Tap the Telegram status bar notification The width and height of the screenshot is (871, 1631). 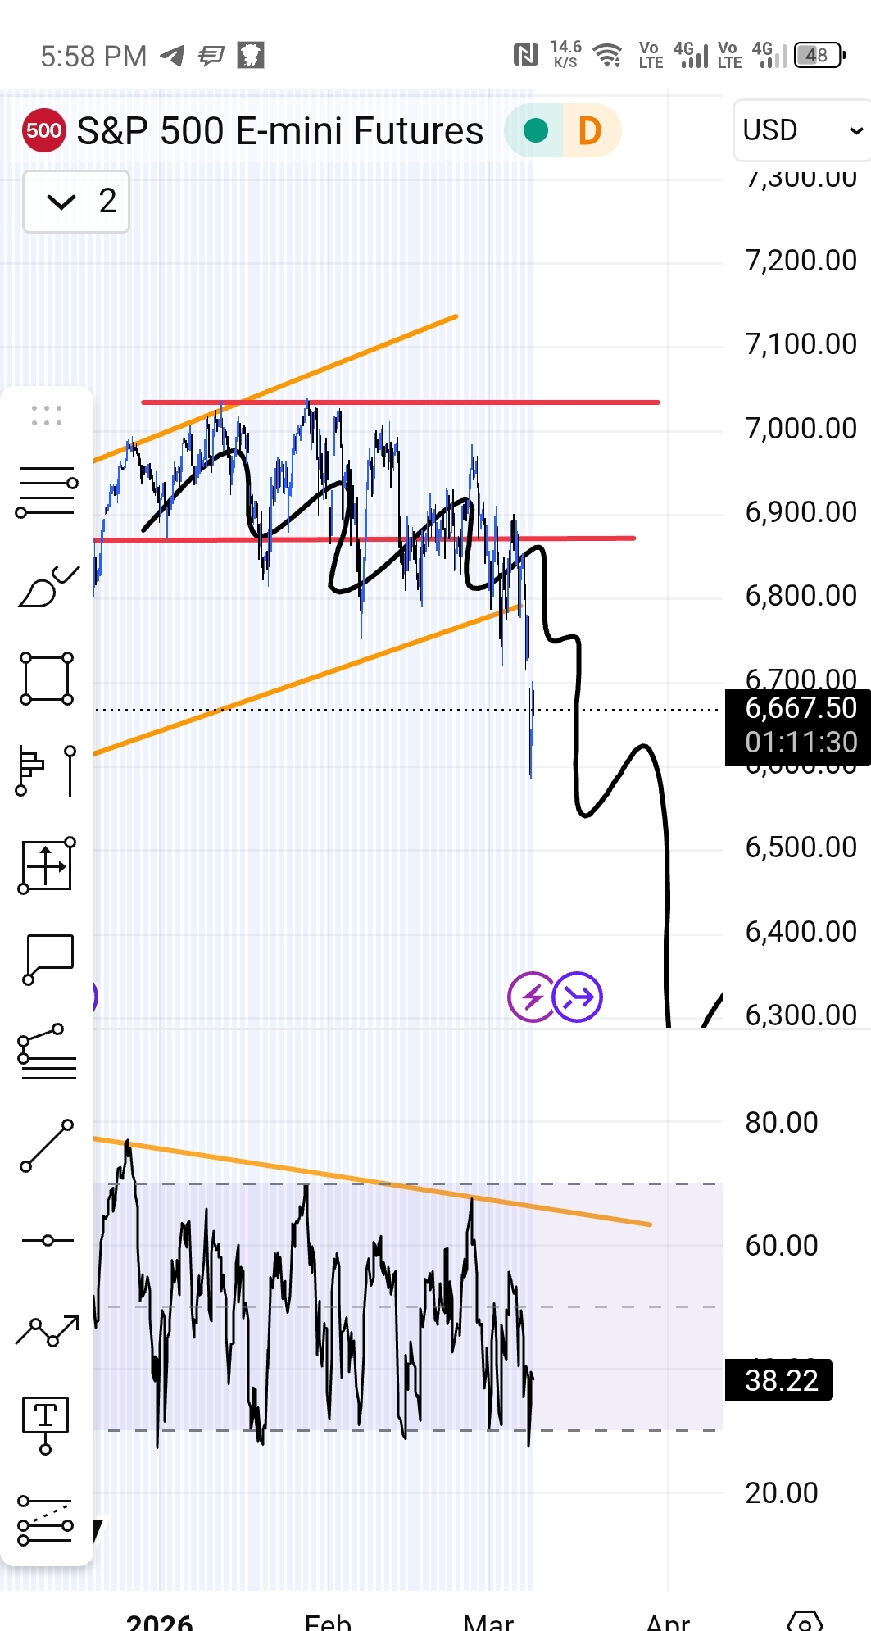[x=172, y=56]
